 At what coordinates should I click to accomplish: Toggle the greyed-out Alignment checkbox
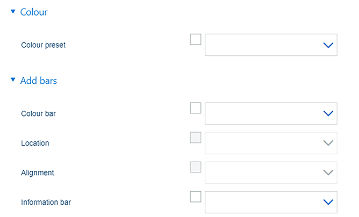click(x=196, y=167)
